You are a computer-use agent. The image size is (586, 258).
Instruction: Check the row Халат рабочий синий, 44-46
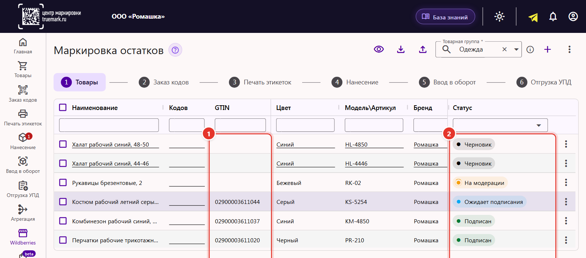pyautogui.click(x=63, y=163)
